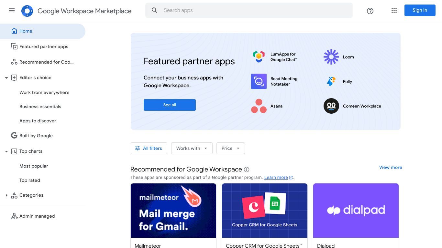Click the Mailmeteor app name
This screenshot has width=442, height=248.
[148, 245]
